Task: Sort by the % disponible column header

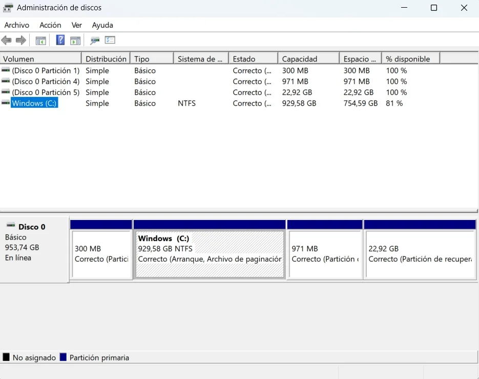Action: click(411, 59)
